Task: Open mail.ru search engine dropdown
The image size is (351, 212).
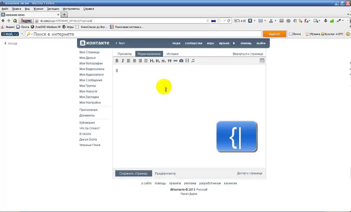Action: (x=22, y=34)
